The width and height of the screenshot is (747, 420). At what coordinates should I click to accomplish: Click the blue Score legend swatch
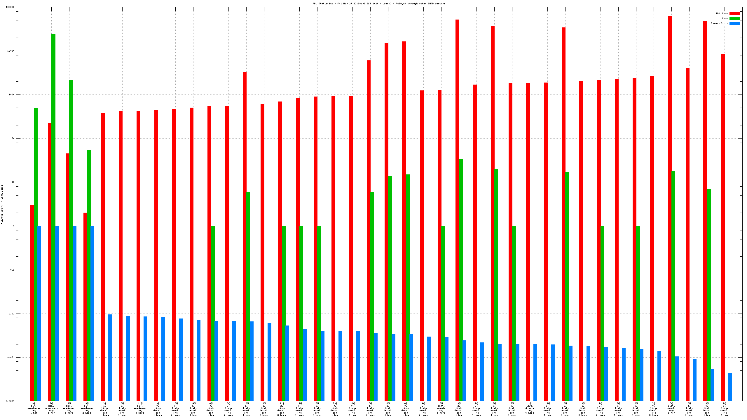pos(734,23)
